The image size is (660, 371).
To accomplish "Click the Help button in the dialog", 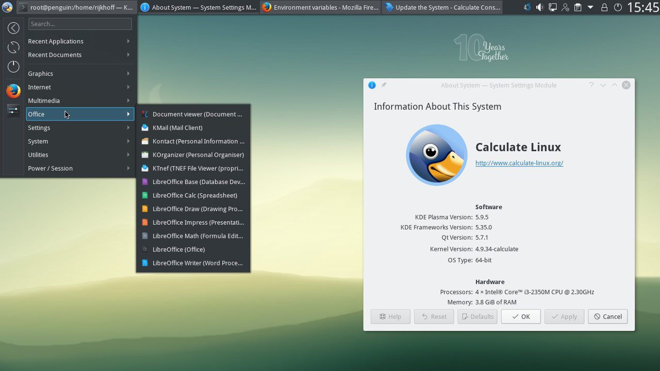I will [390, 316].
